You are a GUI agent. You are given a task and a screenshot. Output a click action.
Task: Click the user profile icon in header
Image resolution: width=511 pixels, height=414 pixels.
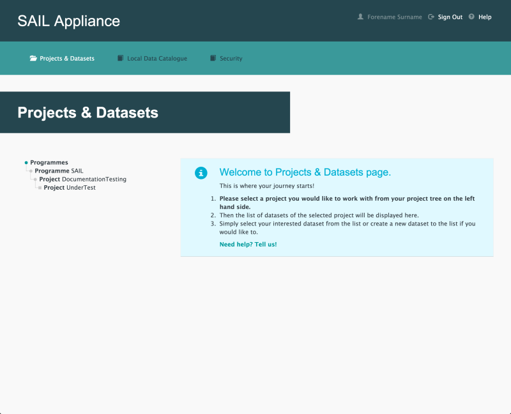click(x=361, y=17)
